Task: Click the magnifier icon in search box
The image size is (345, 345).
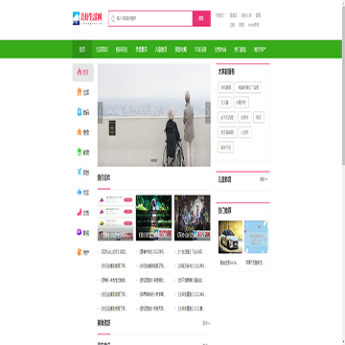Action: [x=113, y=19]
